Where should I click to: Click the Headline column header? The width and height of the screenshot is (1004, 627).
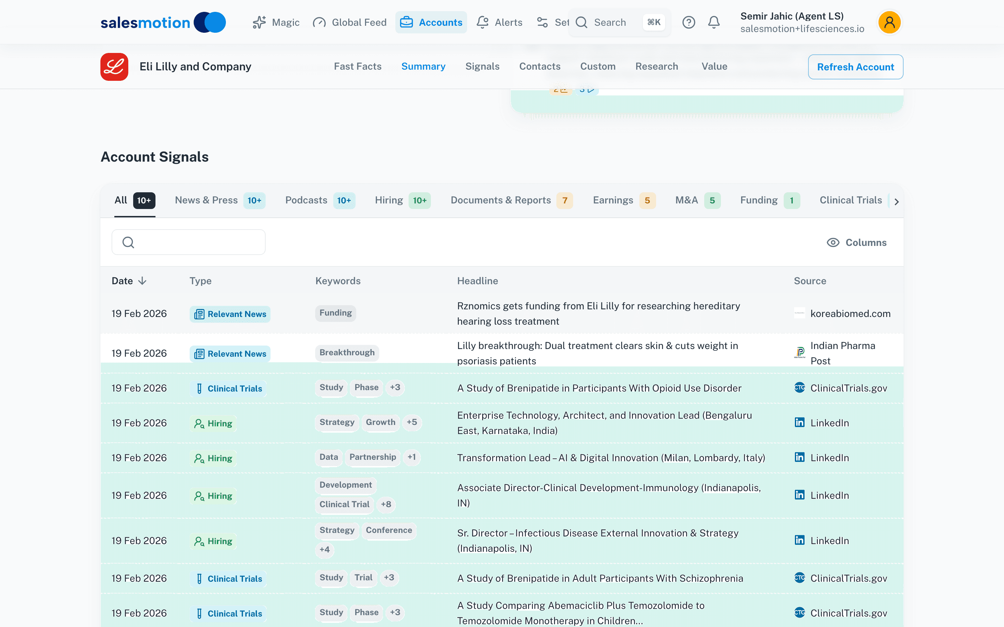478,281
